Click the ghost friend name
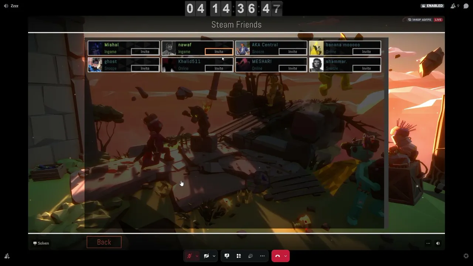The image size is (473, 266). coord(110,61)
